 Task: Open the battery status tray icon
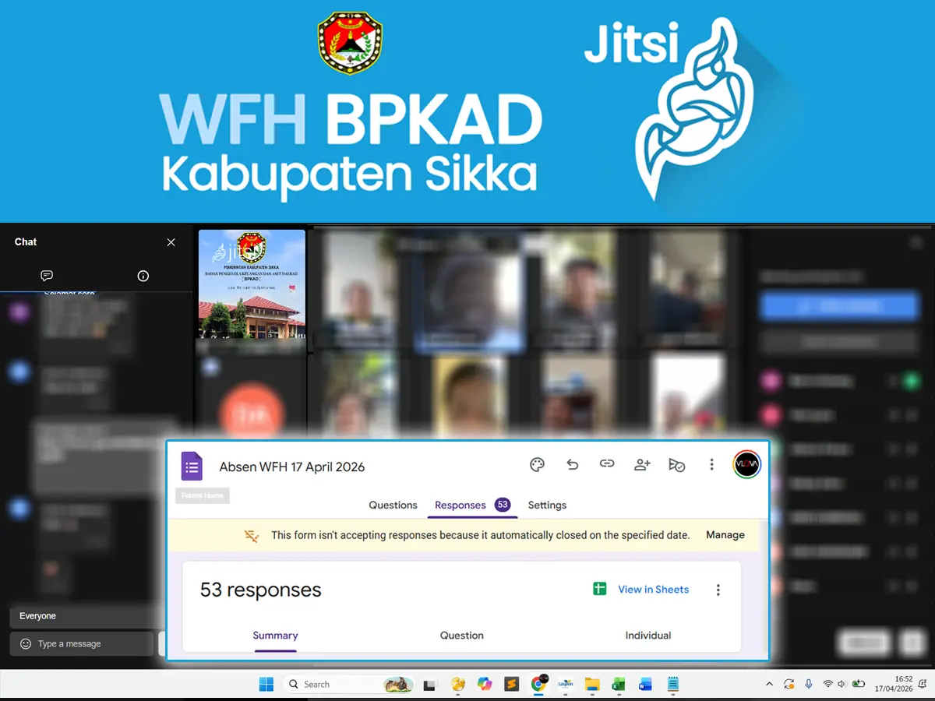[x=859, y=684]
